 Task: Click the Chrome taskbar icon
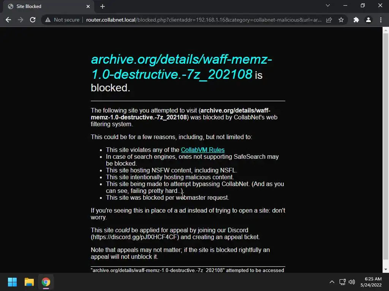tap(46, 282)
